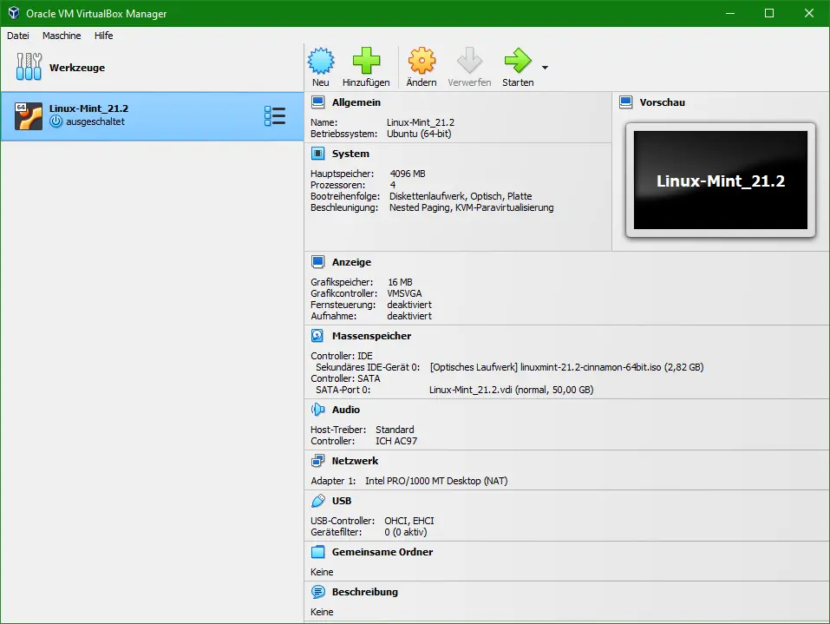Open the Datei menu

click(x=17, y=36)
